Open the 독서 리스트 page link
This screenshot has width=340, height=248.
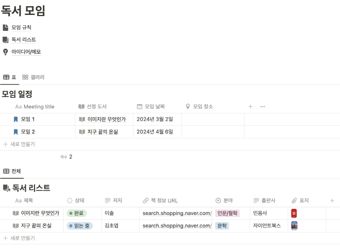pyautogui.click(x=23, y=40)
